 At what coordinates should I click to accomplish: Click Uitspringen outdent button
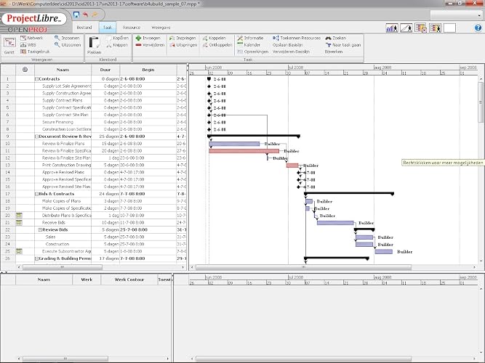point(183,45)
